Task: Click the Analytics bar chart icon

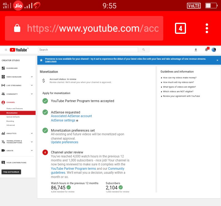Action: coord(3,133)
